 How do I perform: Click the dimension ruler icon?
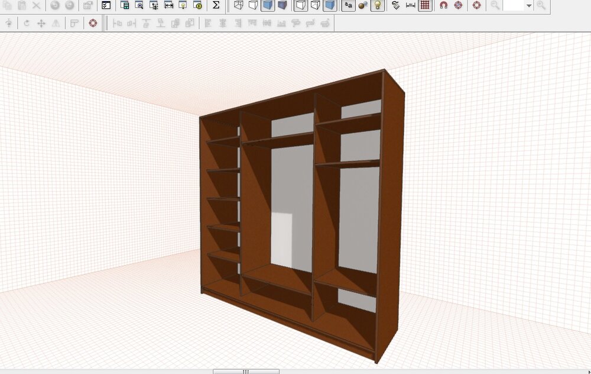pyautogui.click(x=410, y=5)
